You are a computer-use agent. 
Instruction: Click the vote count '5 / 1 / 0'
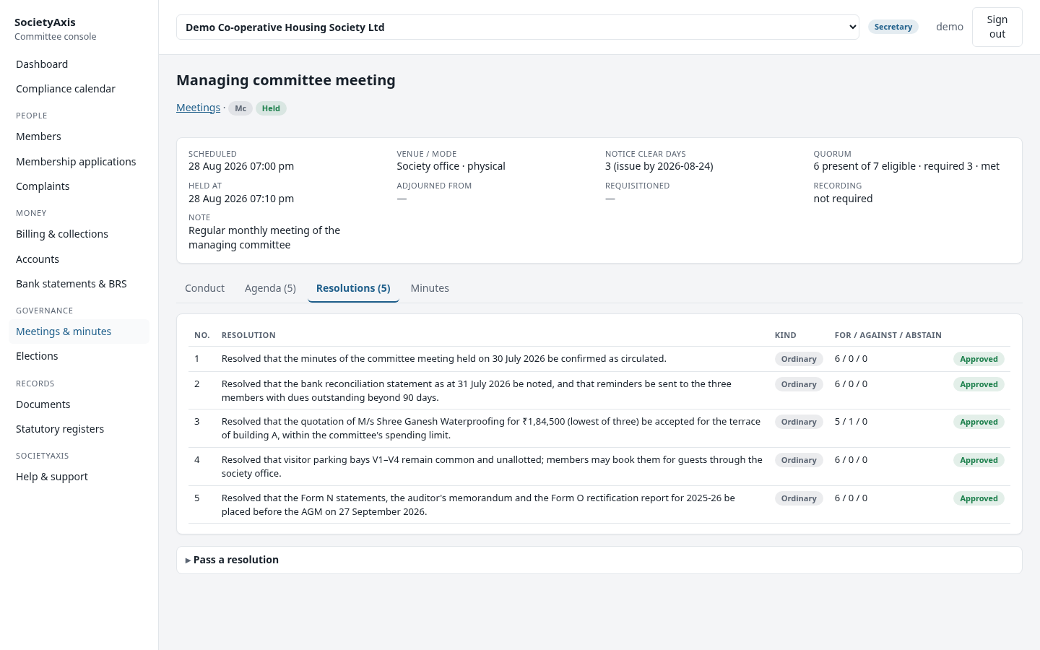851,422
